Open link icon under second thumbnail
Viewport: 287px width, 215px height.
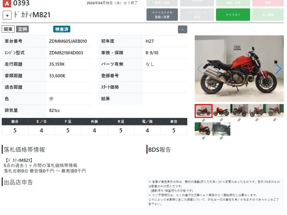pyautogui.click(x=221, y=120)
